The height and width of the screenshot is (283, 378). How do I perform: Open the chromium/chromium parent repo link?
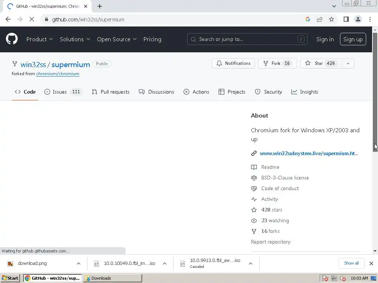click(58, 74)
